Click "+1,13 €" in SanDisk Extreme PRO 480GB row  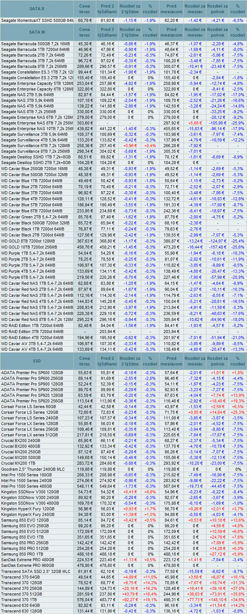(130, 560)
